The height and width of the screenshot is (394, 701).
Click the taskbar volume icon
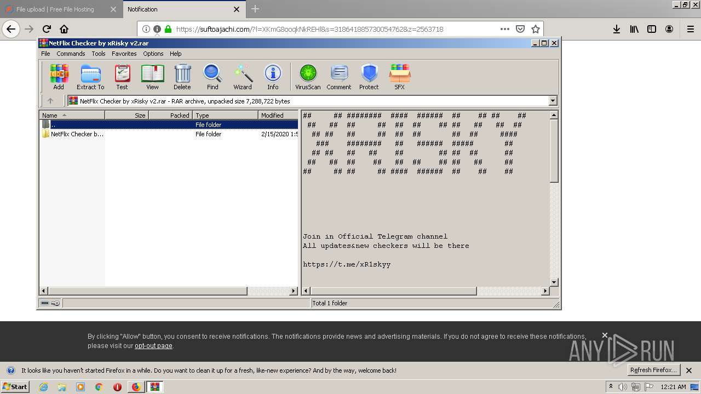tap(623, 387)
